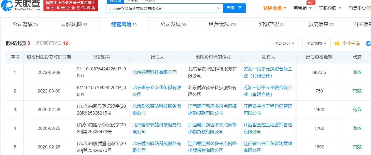Click row 3 registration number 25326215号
The width and height of the screenshot is (371, 155).
coord(101,110)
